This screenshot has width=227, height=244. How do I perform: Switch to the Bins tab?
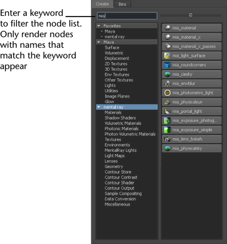122,4
